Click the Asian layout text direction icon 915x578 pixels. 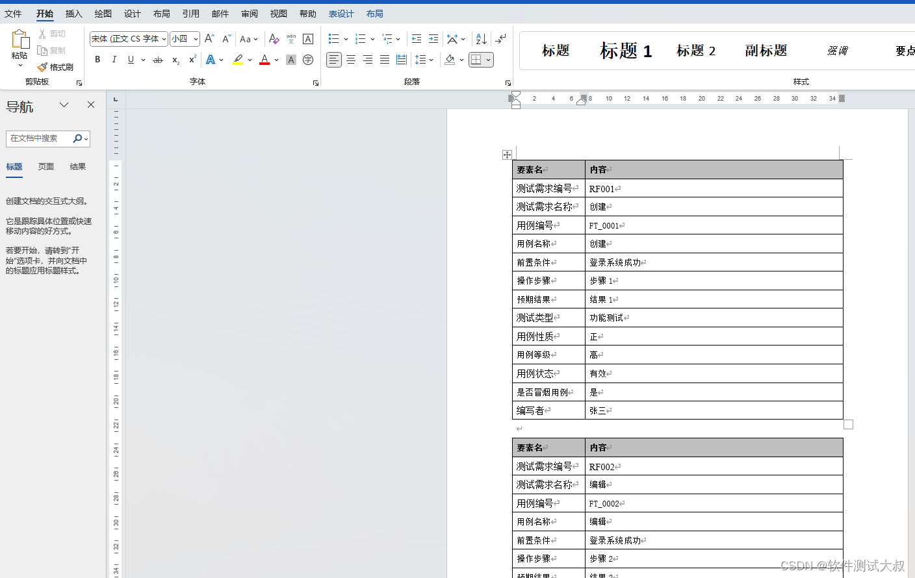click(x=452, y=39)
